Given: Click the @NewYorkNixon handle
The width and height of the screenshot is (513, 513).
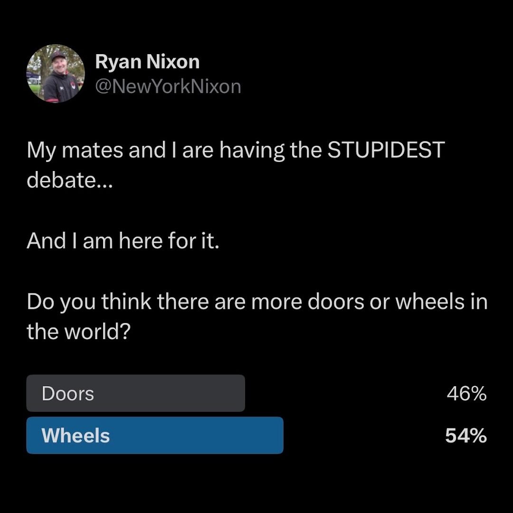Looking at the screenshot, I should coord(168,86).
